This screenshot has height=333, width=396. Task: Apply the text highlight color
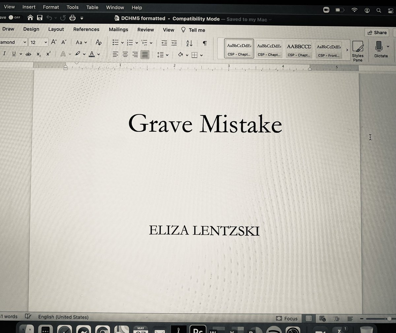pos(77,54)
